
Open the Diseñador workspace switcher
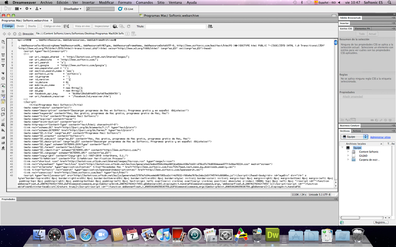tap(73, 9)
